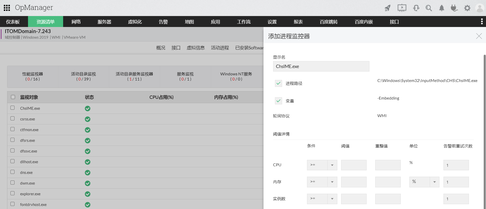Open the instance count condition dropdown
The width and height of the screenshot is (486, 209).
coord(322,199)
